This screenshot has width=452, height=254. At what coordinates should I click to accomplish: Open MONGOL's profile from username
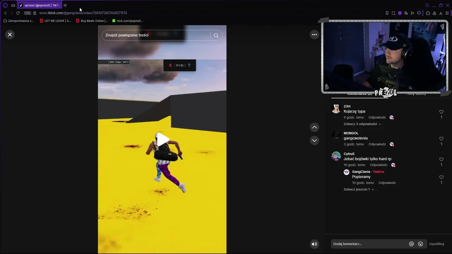coord(351,133)
